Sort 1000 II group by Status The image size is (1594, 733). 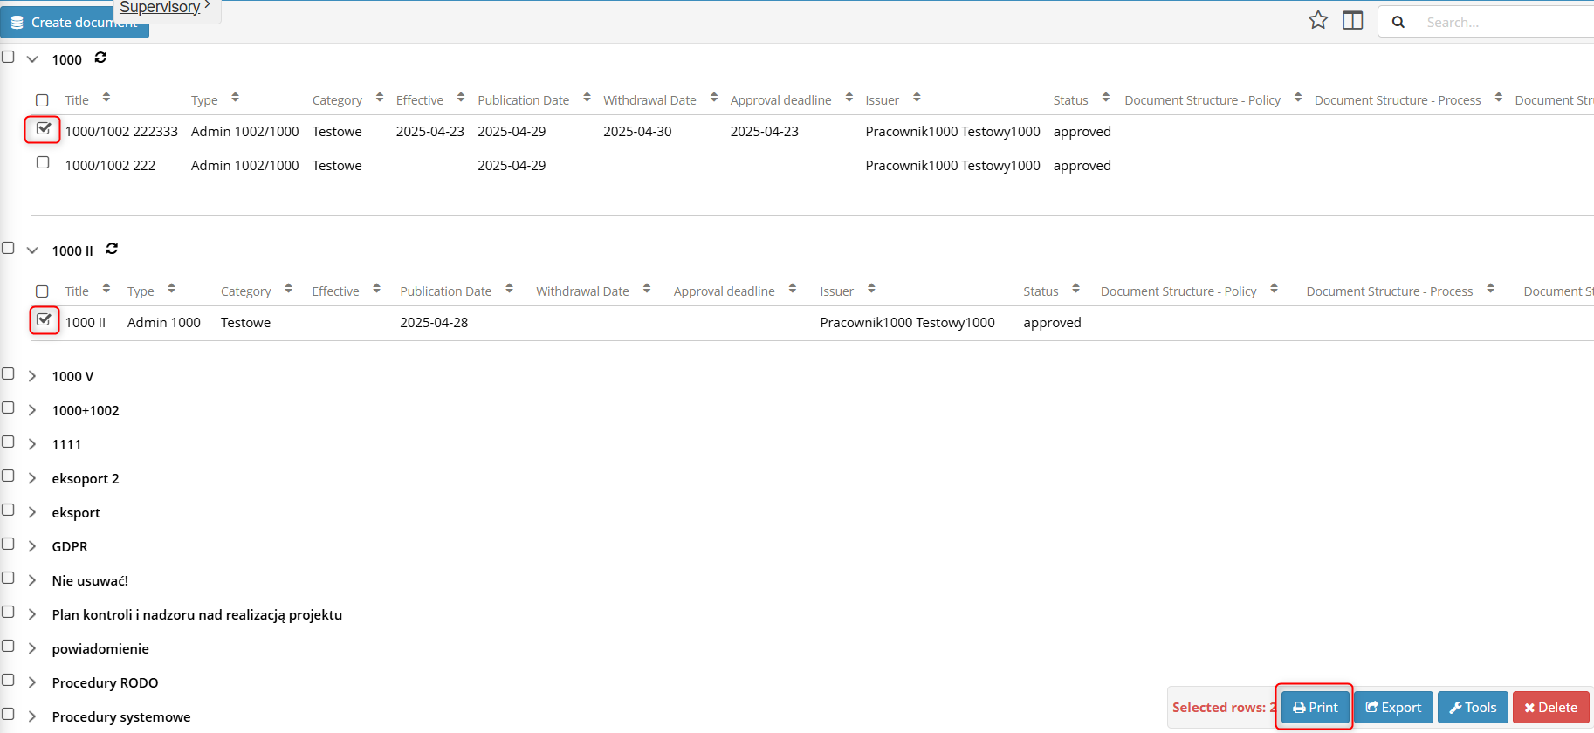tap(1075, 289)
